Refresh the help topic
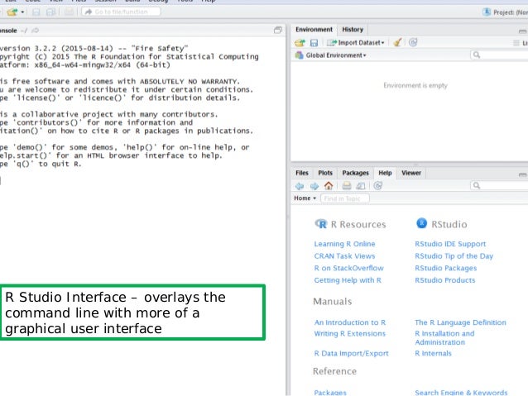 (378, 186)
